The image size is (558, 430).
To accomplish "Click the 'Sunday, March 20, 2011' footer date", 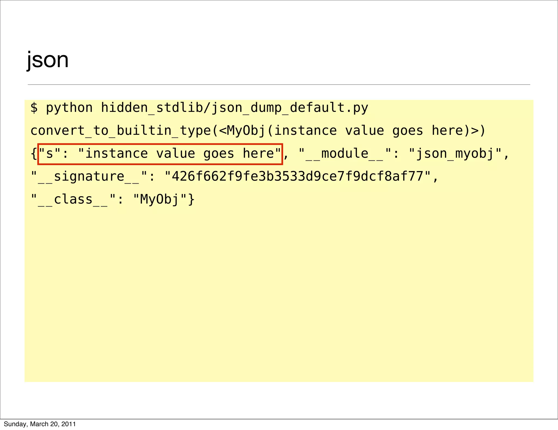I will click(x=40, y=424).
